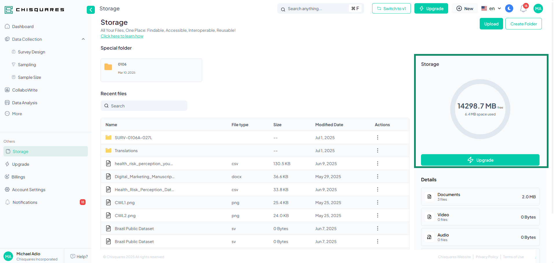Open actions menu for Translations folder
Image resolution: width=554 pixels, height=263 pixels.
377,150
